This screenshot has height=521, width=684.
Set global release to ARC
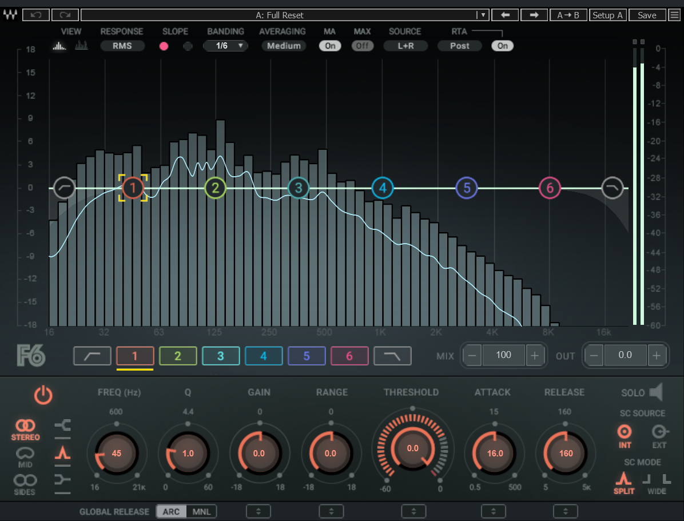pos(172,511)
